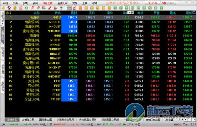Viewport: 197px width, 127px height.
Task: Select code NHZN10T
Action: click(54, 76)
